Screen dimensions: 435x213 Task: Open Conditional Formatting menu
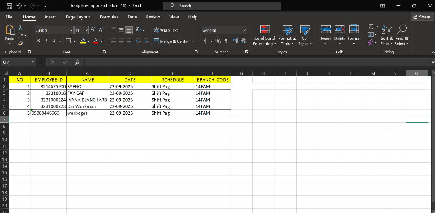tap(265, 35)
